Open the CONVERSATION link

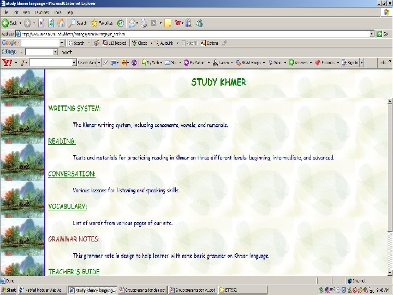72,174
